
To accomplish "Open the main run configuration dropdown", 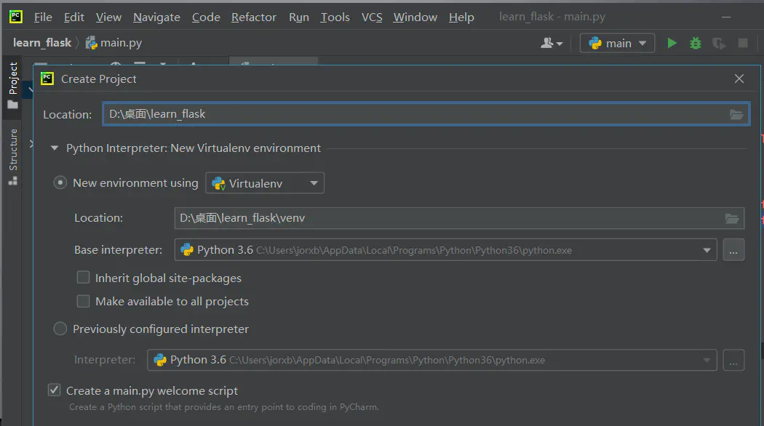I will pyautogui.click(x=617, y=44).
